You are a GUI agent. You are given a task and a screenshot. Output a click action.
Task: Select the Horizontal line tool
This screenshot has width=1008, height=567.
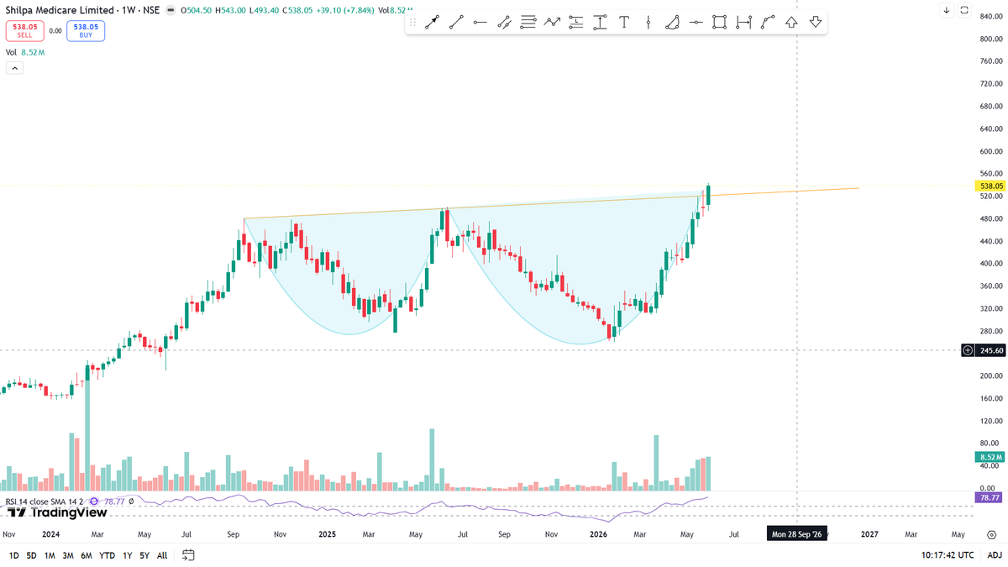[696, 23]
